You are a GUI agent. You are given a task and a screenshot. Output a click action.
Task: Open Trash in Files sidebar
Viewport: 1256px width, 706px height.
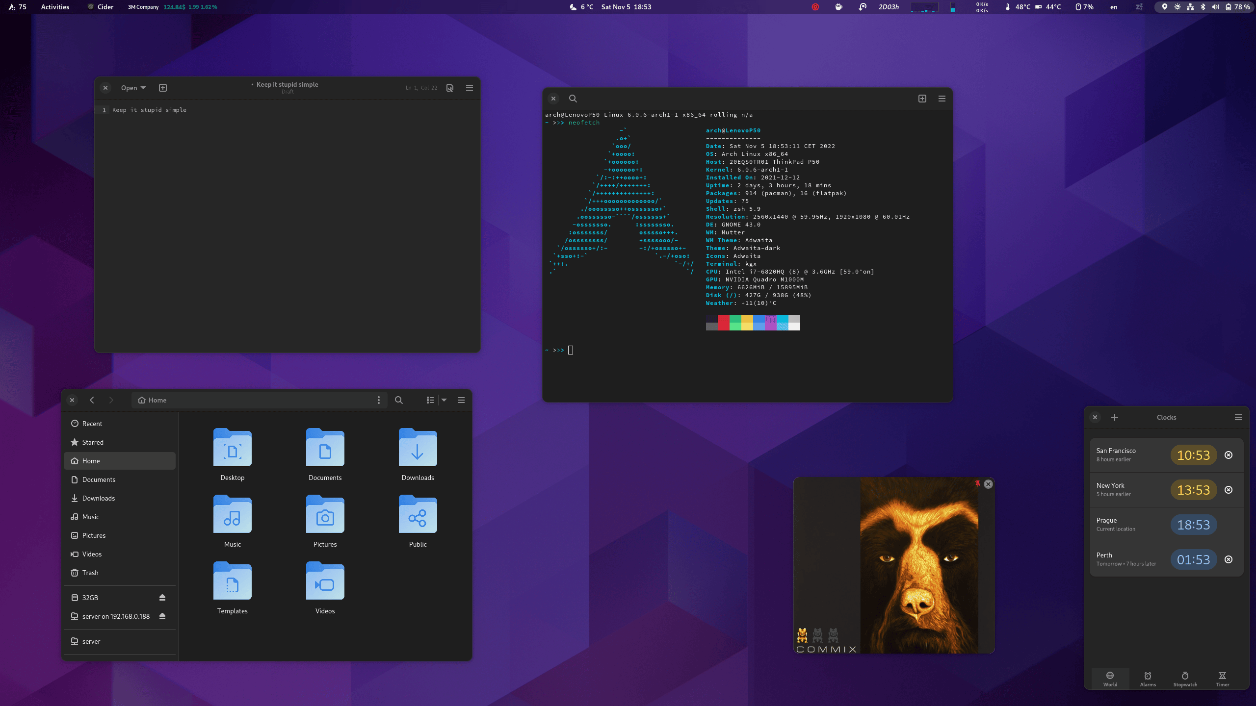pos(120,573)
